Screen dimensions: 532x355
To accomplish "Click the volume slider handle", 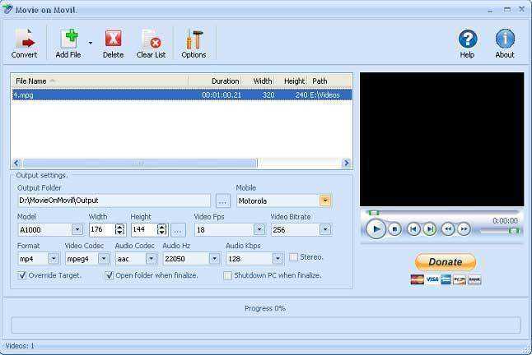I will coord(514,230).
